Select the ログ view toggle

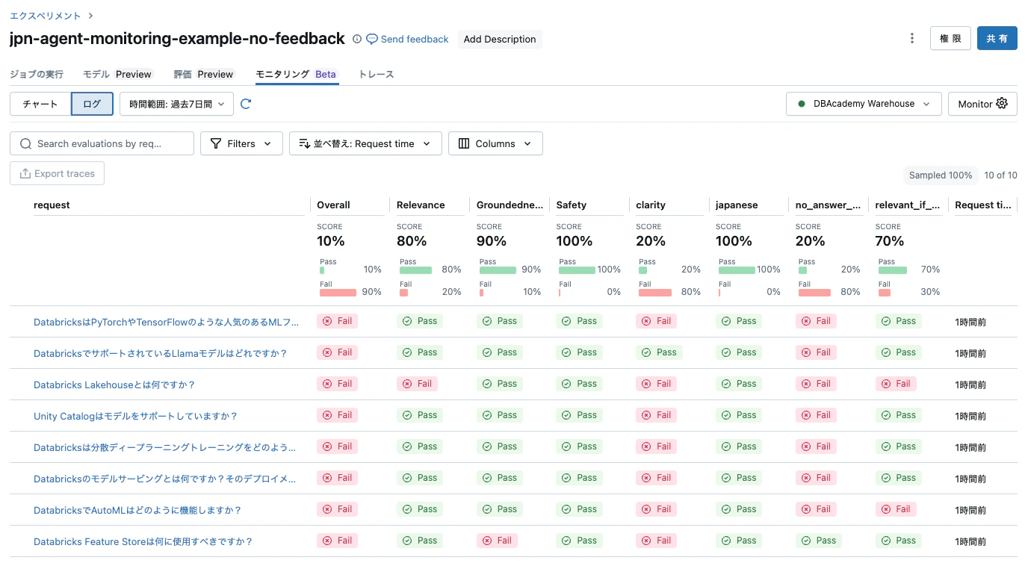tap(92, 104)
